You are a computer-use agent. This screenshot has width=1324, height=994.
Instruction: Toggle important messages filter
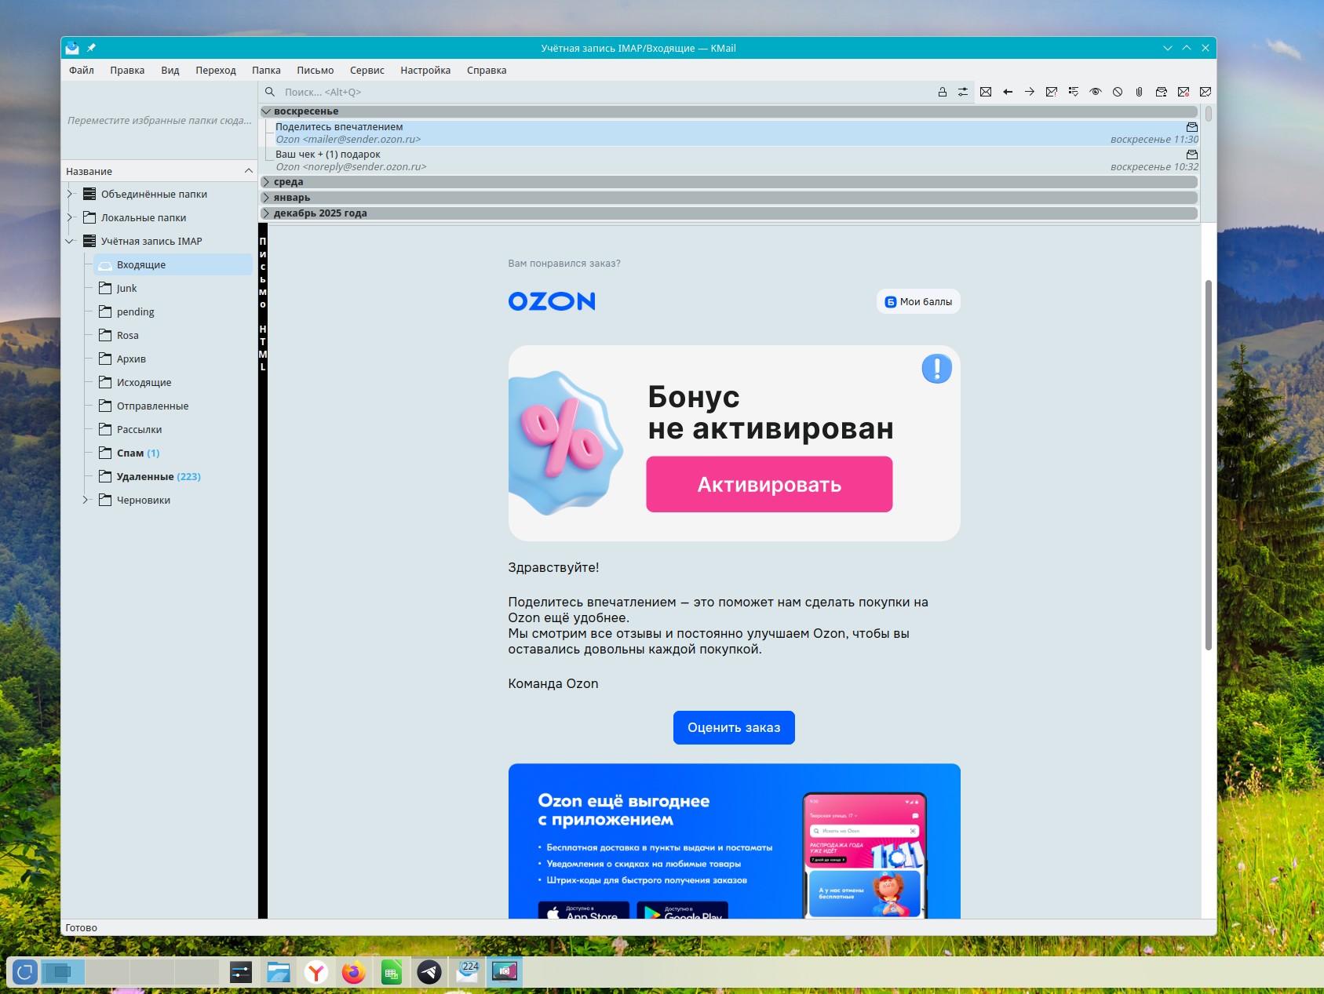tap(1052, 92)
